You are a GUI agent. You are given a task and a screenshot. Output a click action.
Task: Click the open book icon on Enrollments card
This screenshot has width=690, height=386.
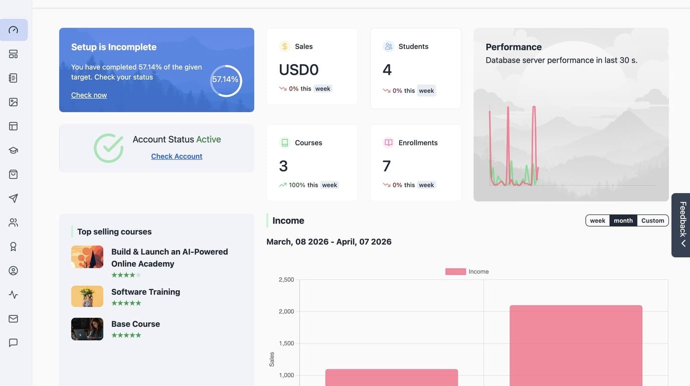click(x=389, y=143)
